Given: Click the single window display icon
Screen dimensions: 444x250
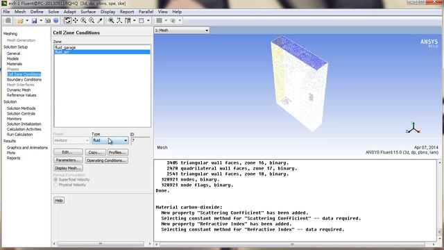Looking at the screenshot, I should tap(142, 20).
